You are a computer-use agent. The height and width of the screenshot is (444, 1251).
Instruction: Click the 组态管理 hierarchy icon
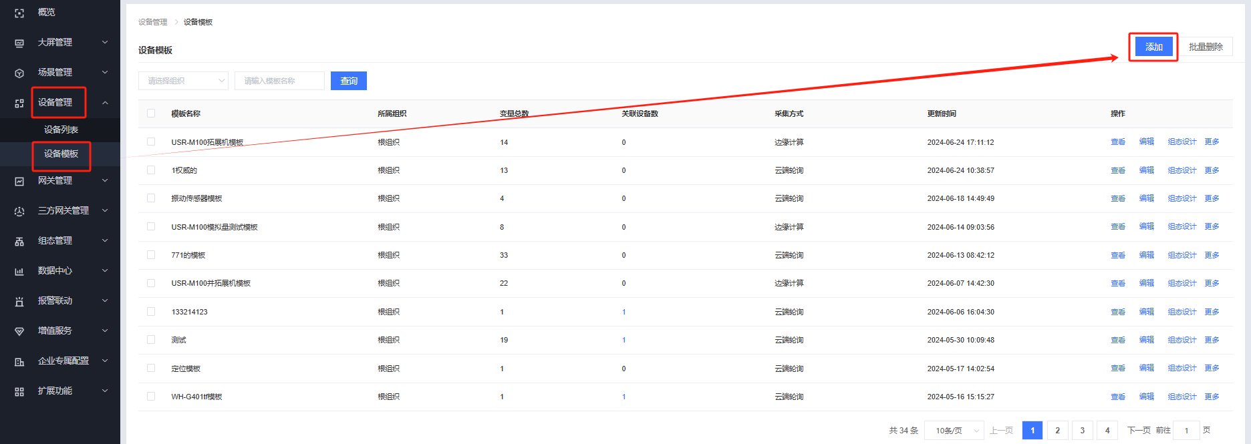[x=19, y=241]
